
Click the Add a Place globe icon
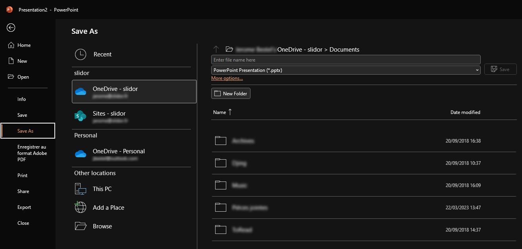click(81, 207)
